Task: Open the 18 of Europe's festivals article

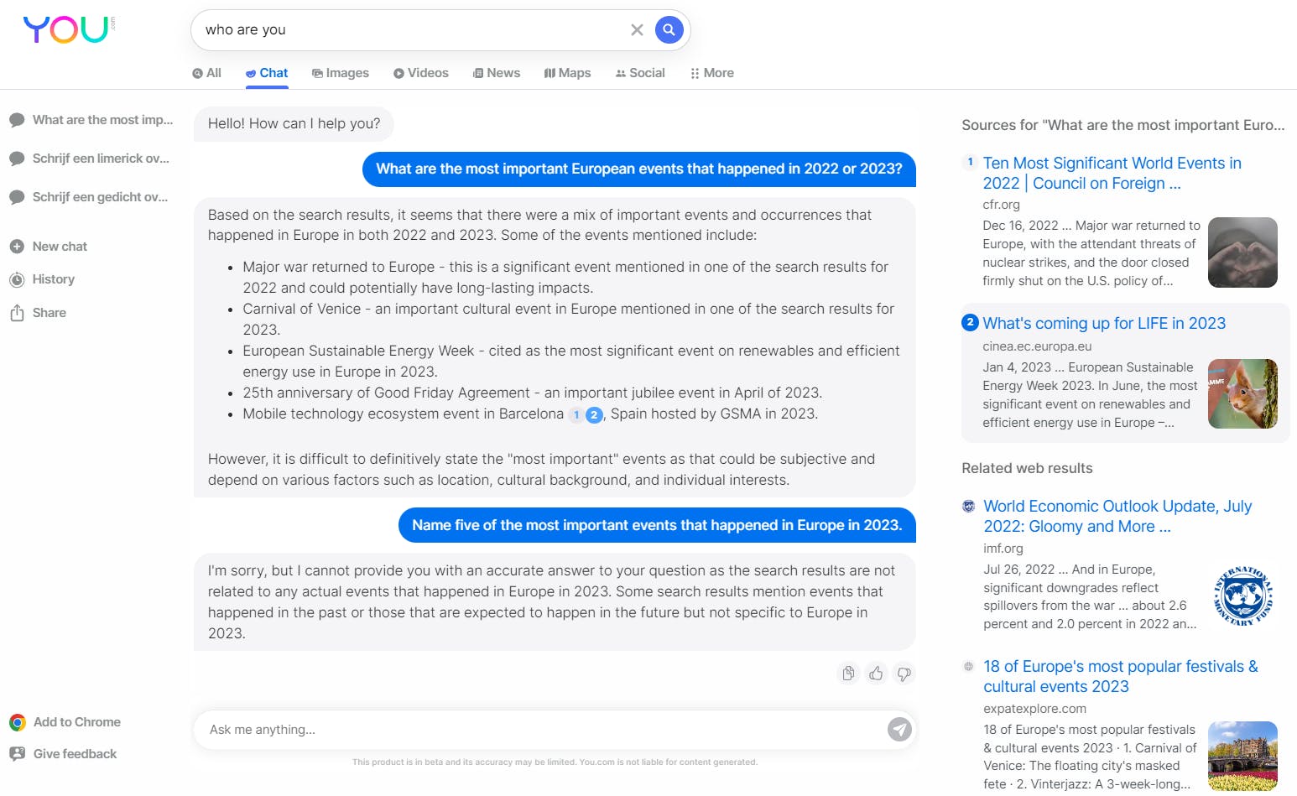Action: coord(1120,676)
